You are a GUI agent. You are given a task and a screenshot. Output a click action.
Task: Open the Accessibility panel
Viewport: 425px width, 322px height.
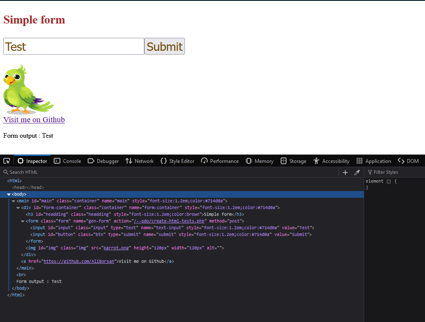coord(331,161)
